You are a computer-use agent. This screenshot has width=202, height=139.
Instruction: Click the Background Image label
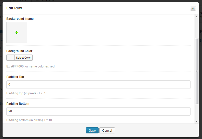click(x=20, y=19)
